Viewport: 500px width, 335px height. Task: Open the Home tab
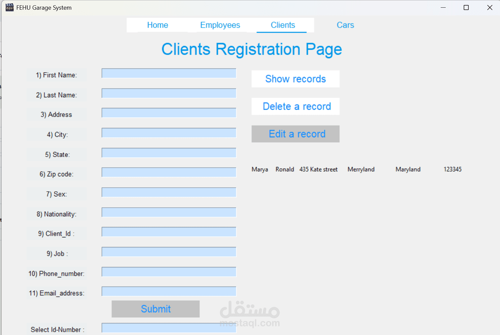[158, 25]
